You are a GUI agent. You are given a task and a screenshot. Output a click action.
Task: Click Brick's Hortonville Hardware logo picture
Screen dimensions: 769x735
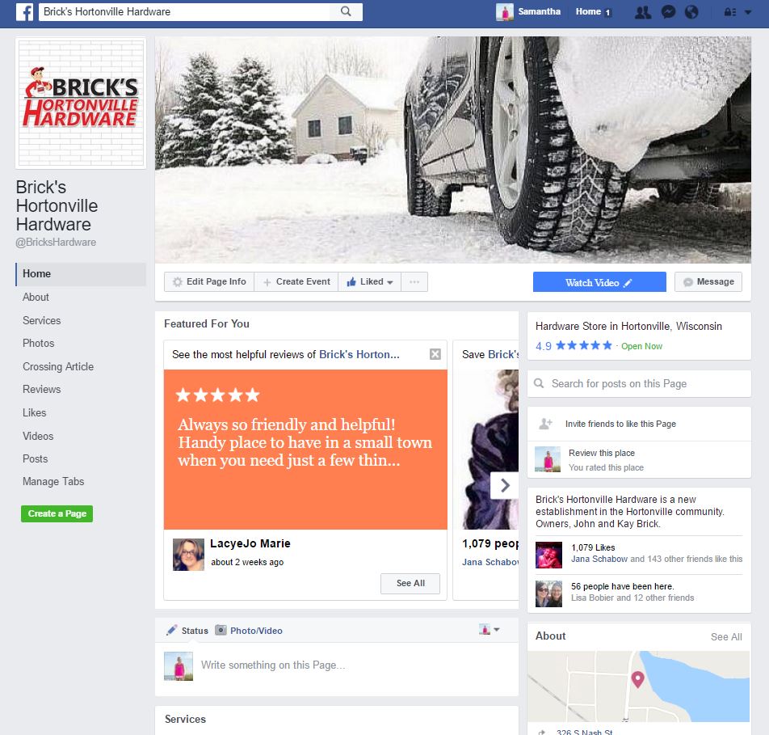pyautogui.click(x=81, y=103)
